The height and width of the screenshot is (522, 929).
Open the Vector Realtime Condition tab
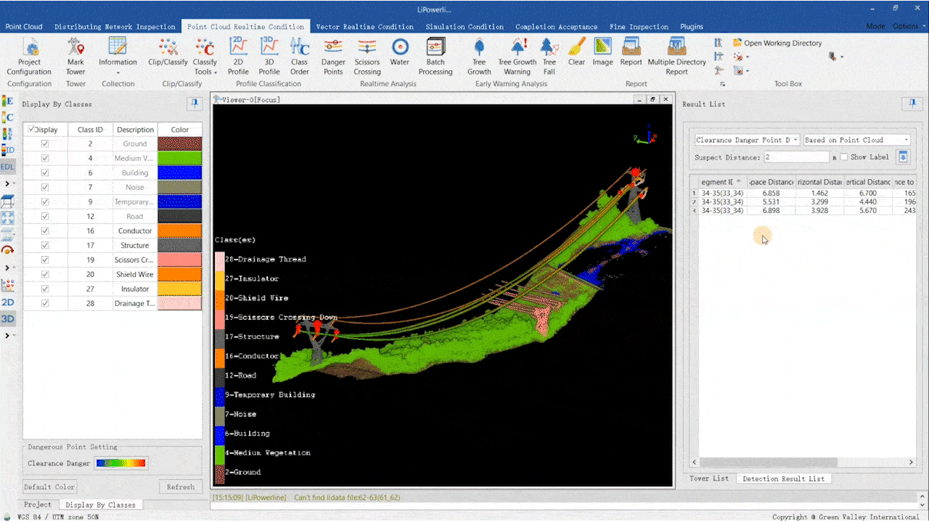click(365, 27)
